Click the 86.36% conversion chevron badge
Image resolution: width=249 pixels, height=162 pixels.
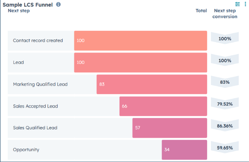pos(225,126)
